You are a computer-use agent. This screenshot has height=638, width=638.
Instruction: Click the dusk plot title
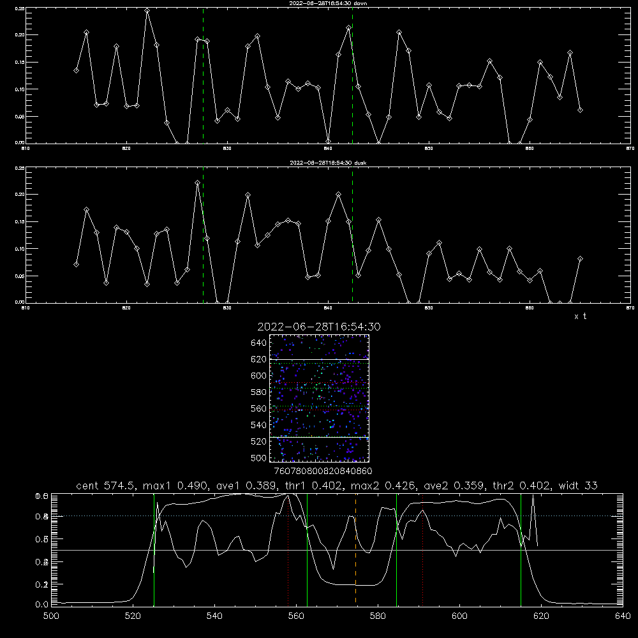[x=328, y=163]
